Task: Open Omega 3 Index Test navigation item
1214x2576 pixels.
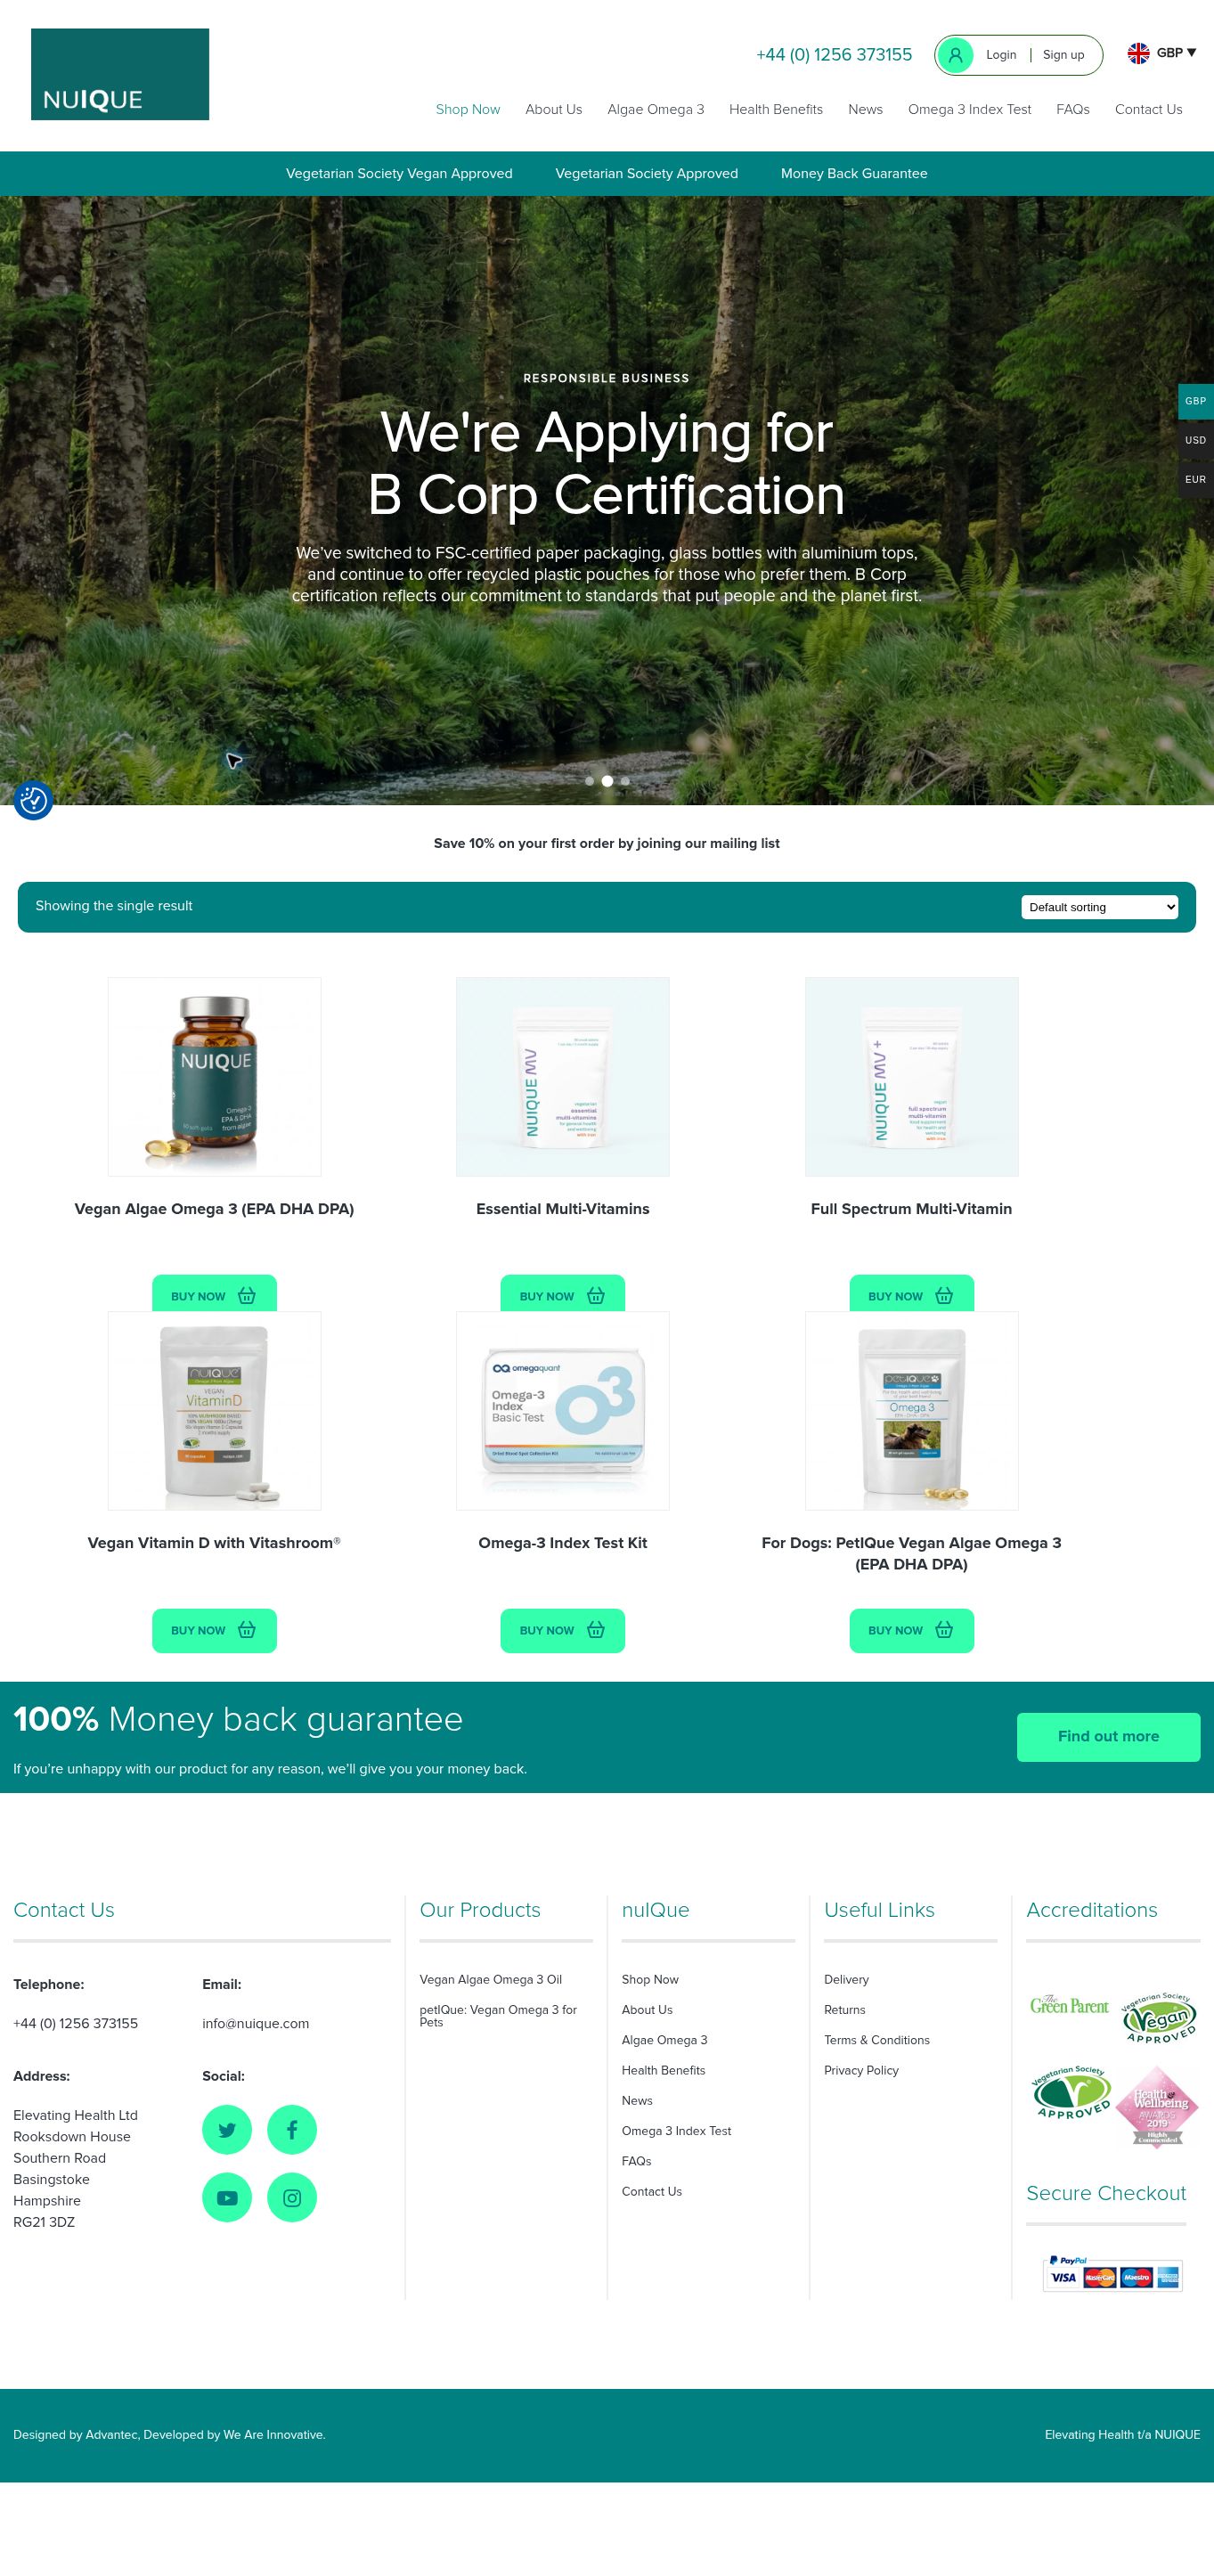Action: [x=969, y=109]
